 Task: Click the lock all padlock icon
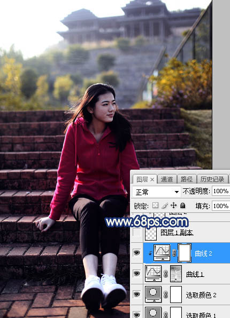[x=182, y=205]
